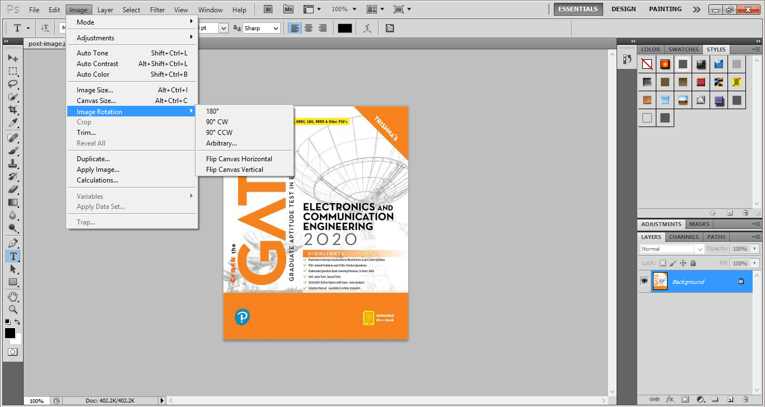Select the Move tool
This screenshot has height=407, width=765.
pyautogui.click(x=12, y=58)
